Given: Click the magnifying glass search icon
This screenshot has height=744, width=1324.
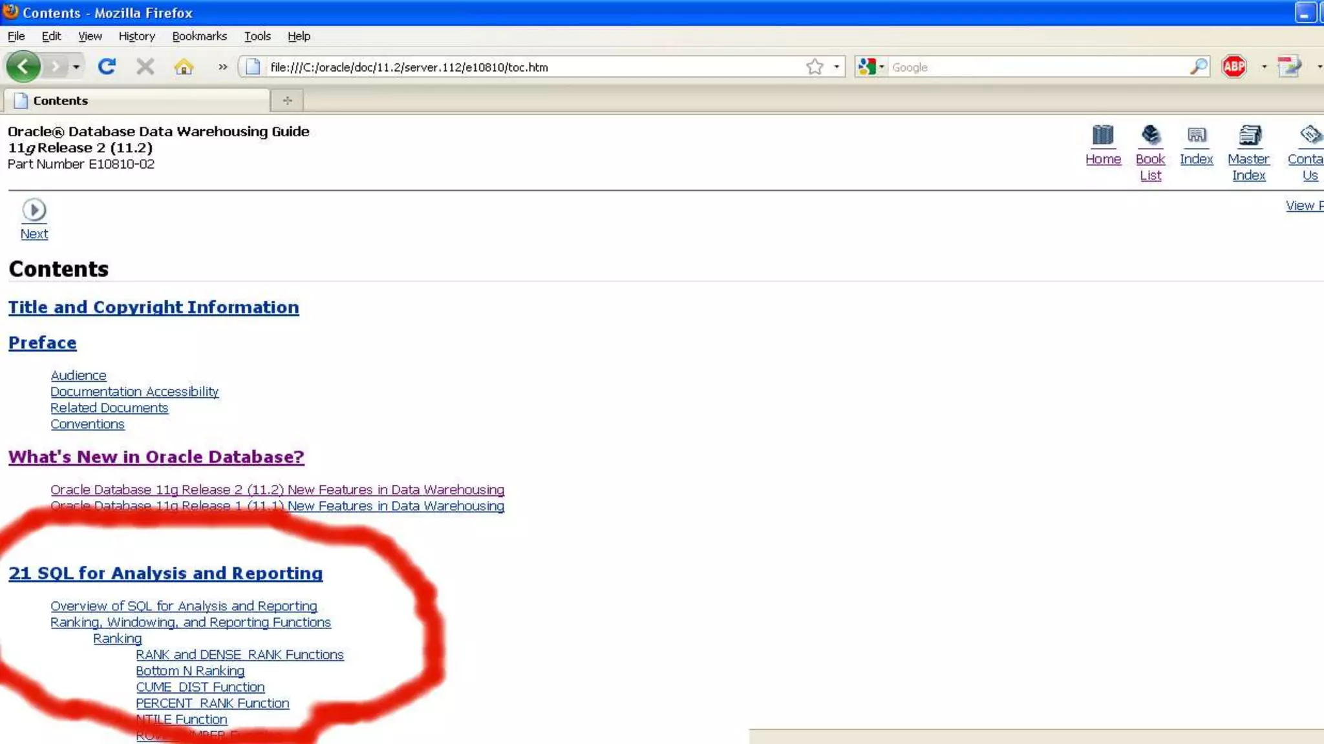Looking at the screenshot, I should 1199,67.
